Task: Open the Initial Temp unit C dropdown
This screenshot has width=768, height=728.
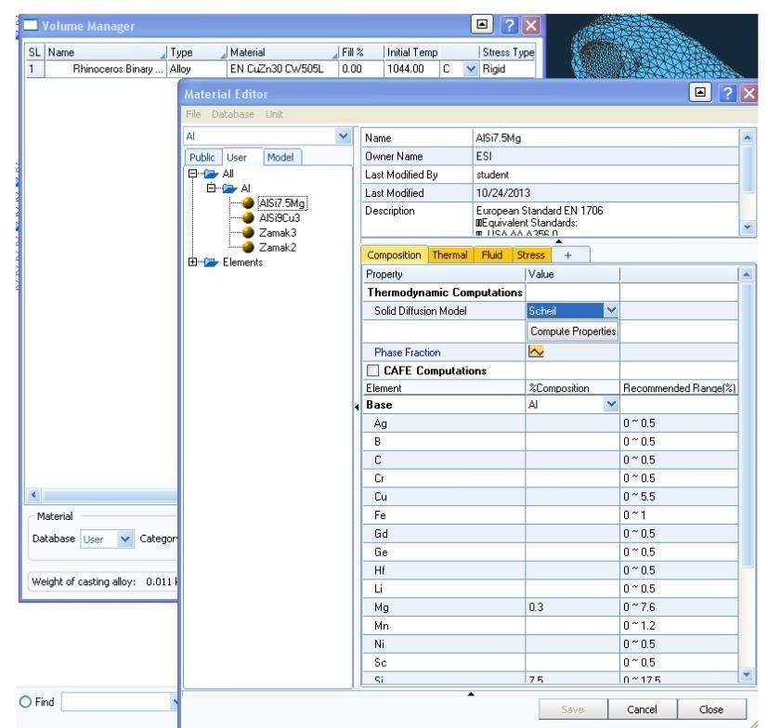Action: [x=471, y=69]
